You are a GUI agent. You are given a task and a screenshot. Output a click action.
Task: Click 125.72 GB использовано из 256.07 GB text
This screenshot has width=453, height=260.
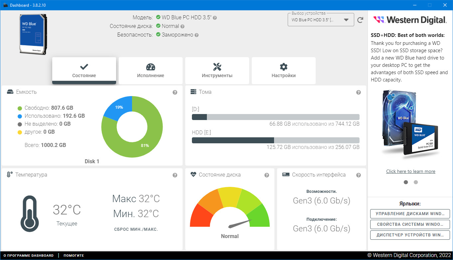313,147
